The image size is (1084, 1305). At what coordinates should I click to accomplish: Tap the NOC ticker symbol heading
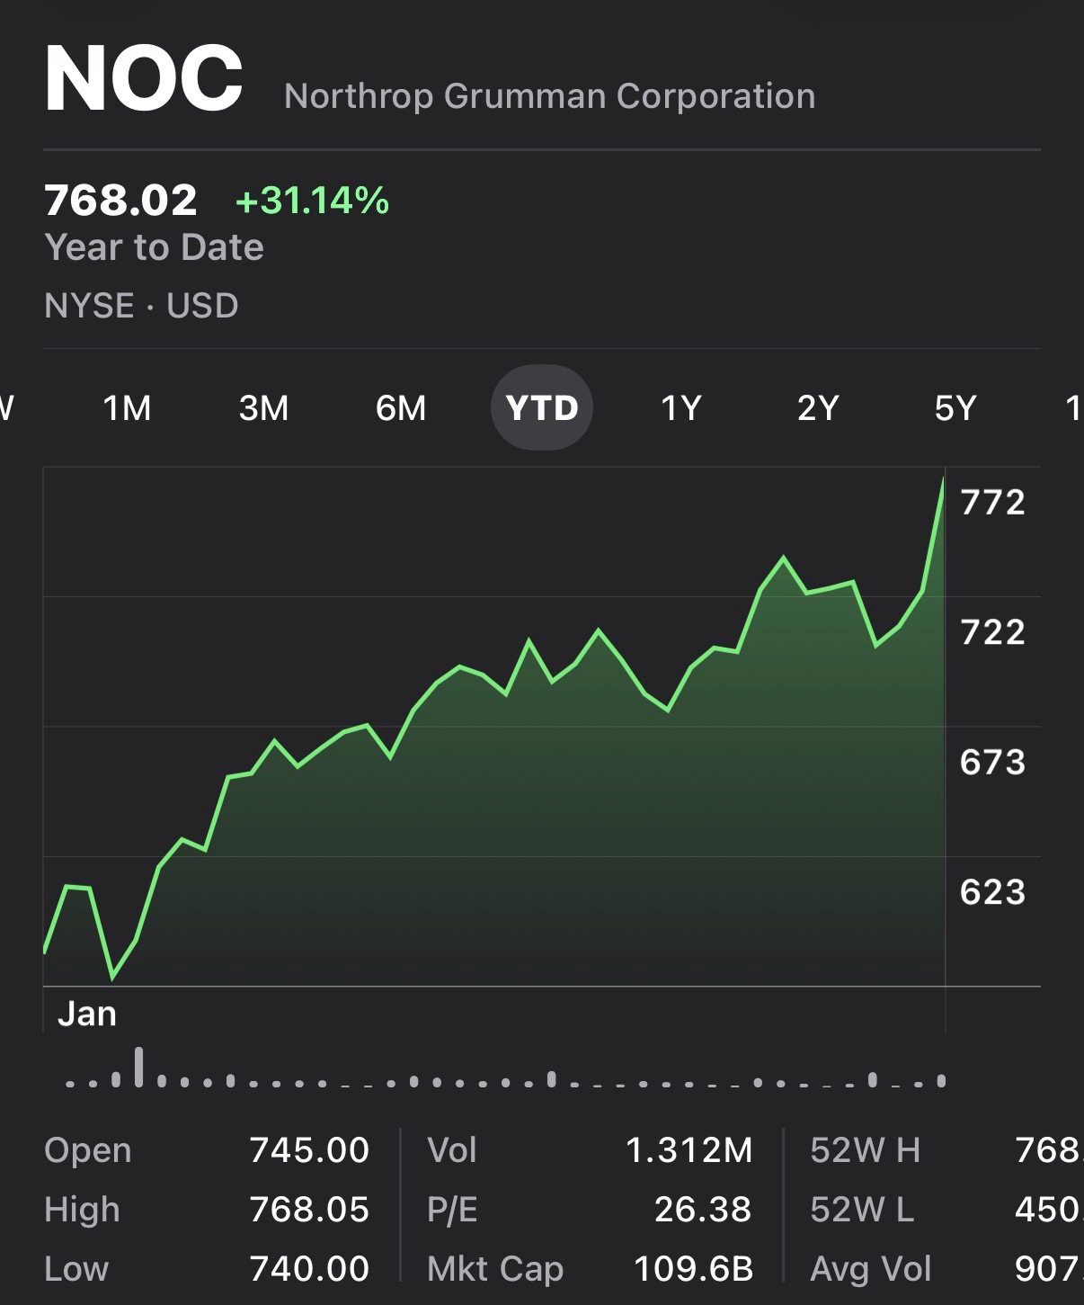(144, 79)
